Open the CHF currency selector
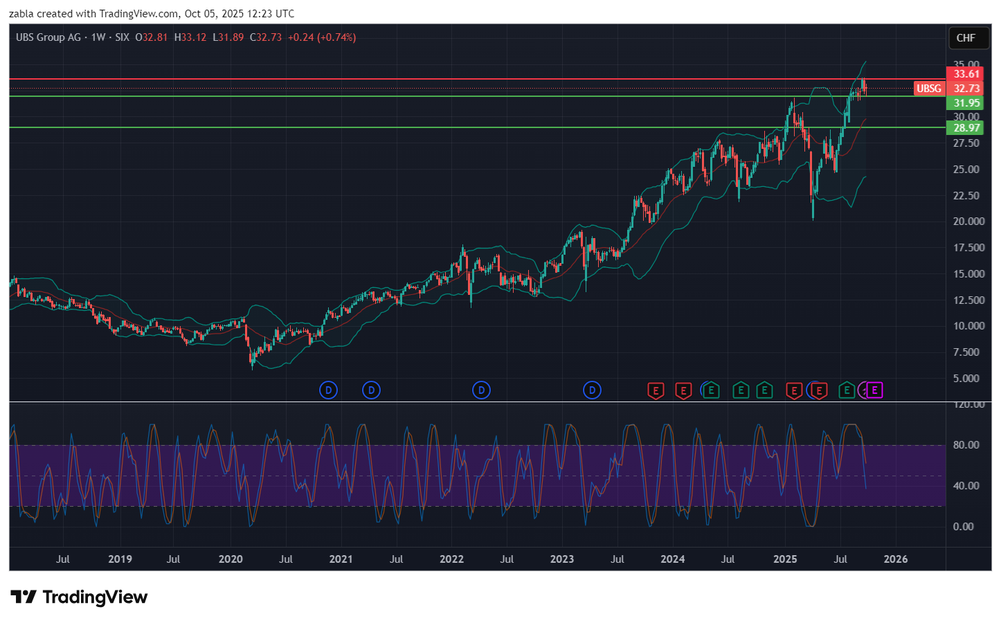This screenshot has width=1001, height=623. tap(966, 38)
